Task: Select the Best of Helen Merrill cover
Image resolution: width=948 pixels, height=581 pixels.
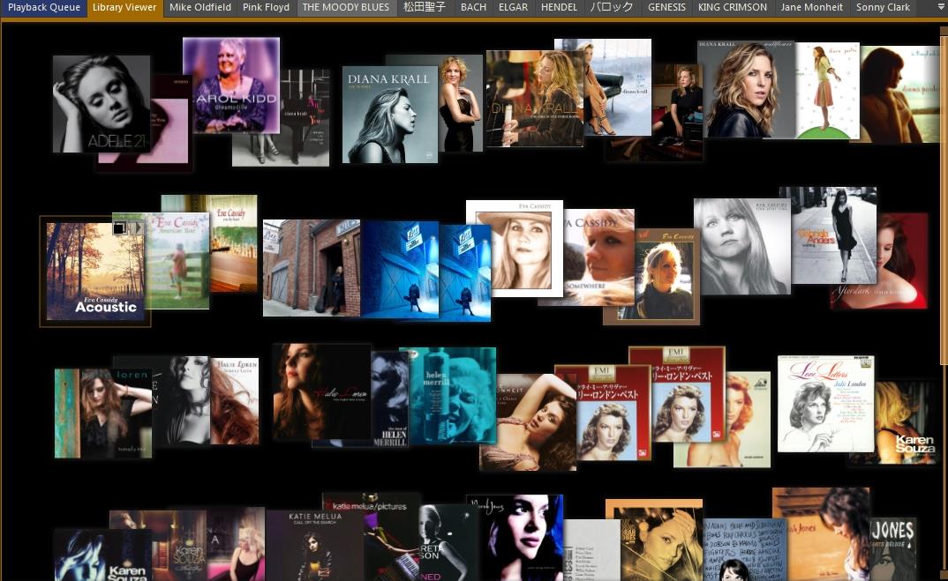Action: (x=389, y=399)
